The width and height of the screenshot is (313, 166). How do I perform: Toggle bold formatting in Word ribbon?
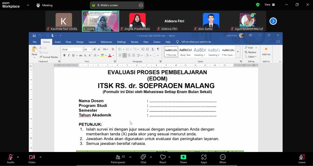(64, 56)
